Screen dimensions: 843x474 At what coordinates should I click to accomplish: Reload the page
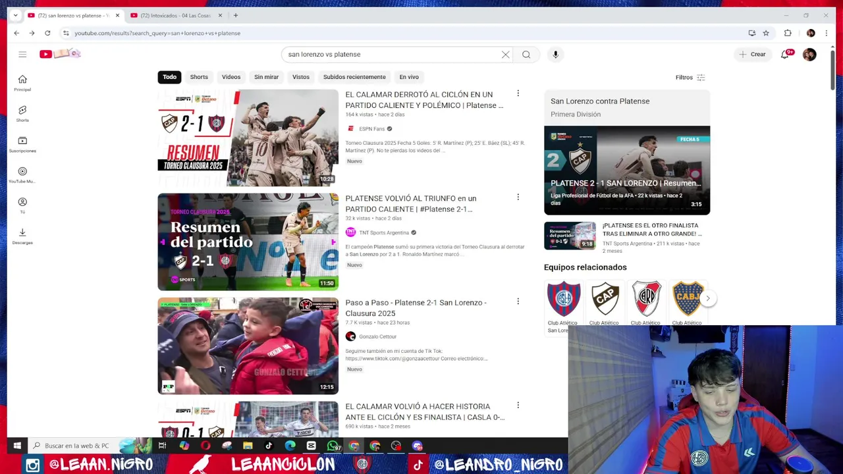[x=47, y=33]
